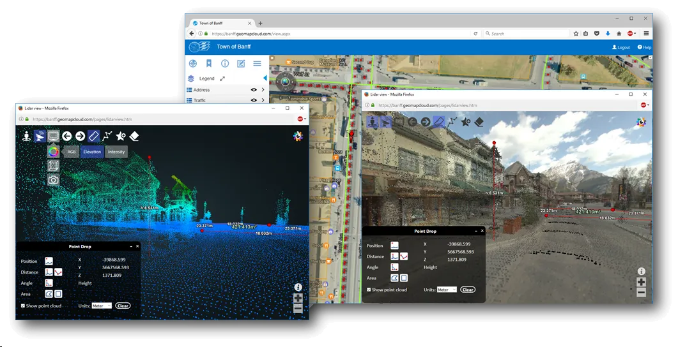
Task: Zoom in with plus button in left Lidar window
Action: point(298,298)
